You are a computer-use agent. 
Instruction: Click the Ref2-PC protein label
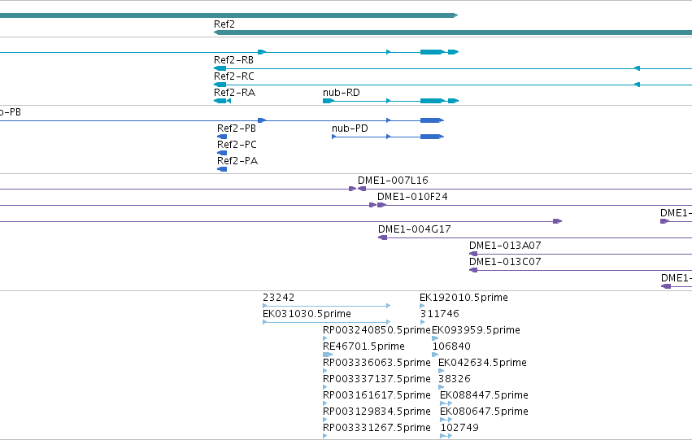click(237, 145)
